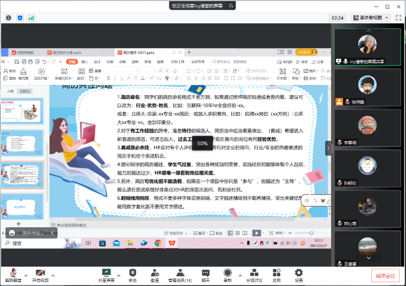
Task: Open the 安全 security icon
Action: coord(132,273)
